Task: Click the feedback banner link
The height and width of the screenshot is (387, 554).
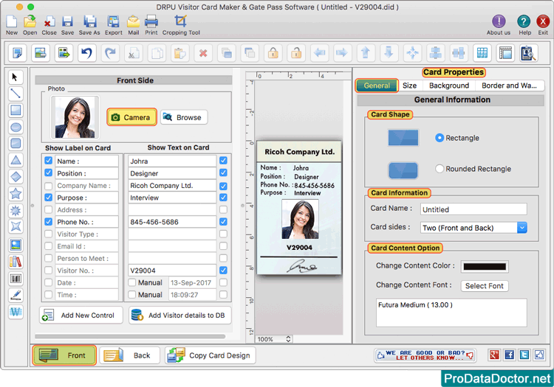Action: [x=425, y=355]
